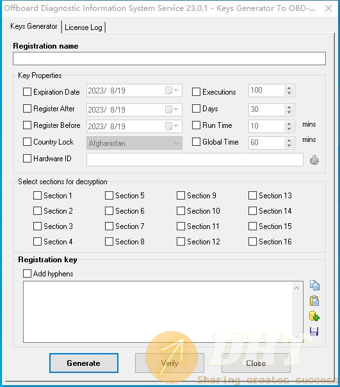
Task: Enable the Hardware ID checkbox
Action: [x=27, y=159]
